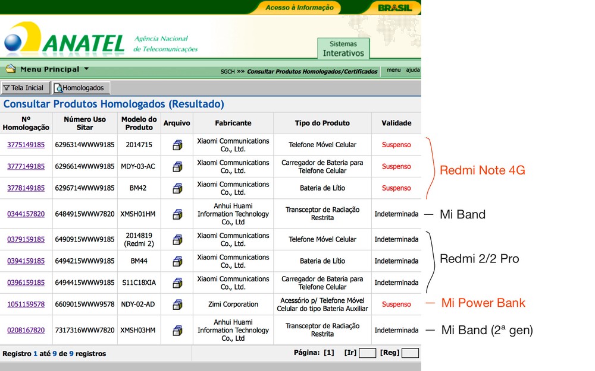
Task: Open homologation number 0208167820
Action: tap(26, 331)
